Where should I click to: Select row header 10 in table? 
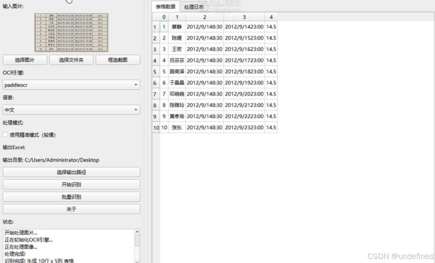(x=156, y=127)
